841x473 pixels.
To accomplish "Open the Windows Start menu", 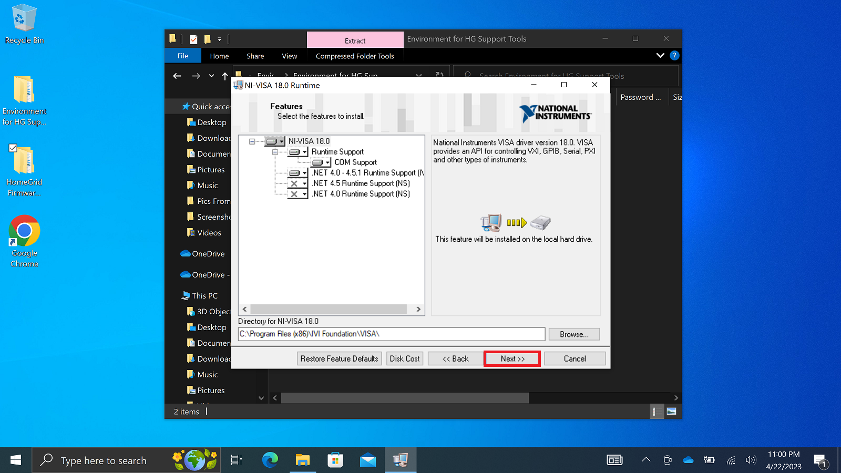I will (16, 460).
